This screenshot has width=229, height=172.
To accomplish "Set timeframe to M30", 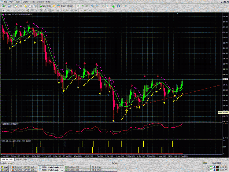I will pyautogui.click(x=67, y=10).
